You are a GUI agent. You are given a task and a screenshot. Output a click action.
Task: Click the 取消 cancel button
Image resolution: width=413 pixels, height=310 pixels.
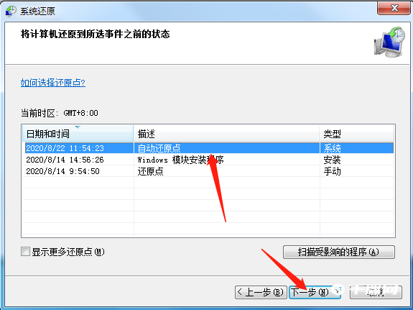click(x=376, y=292)
